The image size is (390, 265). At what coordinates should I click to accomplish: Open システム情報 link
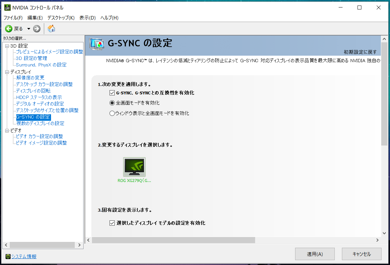click(x=24, y=257)
